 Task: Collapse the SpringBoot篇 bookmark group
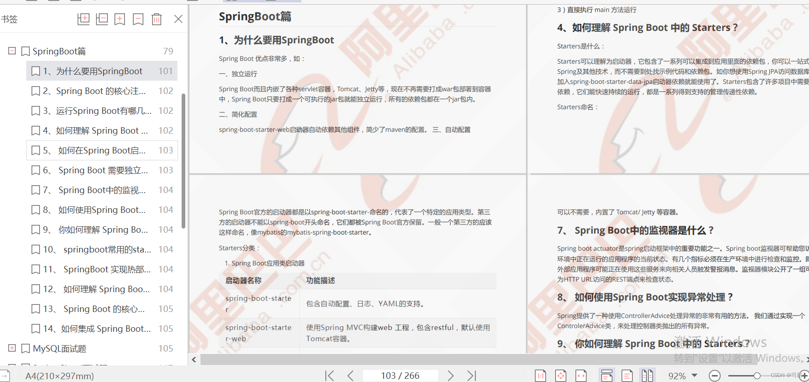(12, 51)
